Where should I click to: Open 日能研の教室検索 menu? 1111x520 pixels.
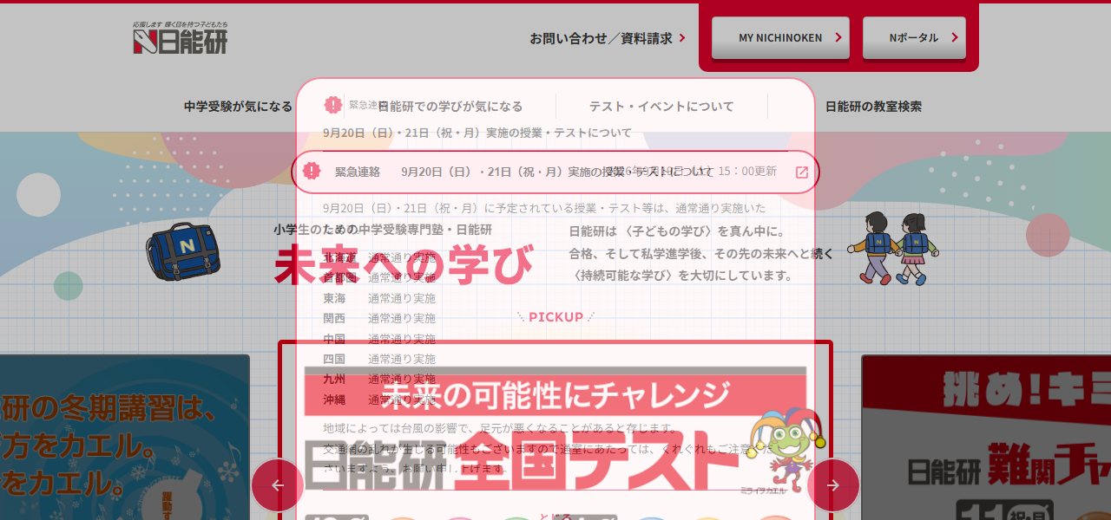tap(873, 107)
